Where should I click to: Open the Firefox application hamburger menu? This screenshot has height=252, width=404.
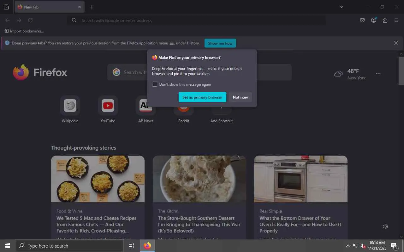tap(396, 20)
